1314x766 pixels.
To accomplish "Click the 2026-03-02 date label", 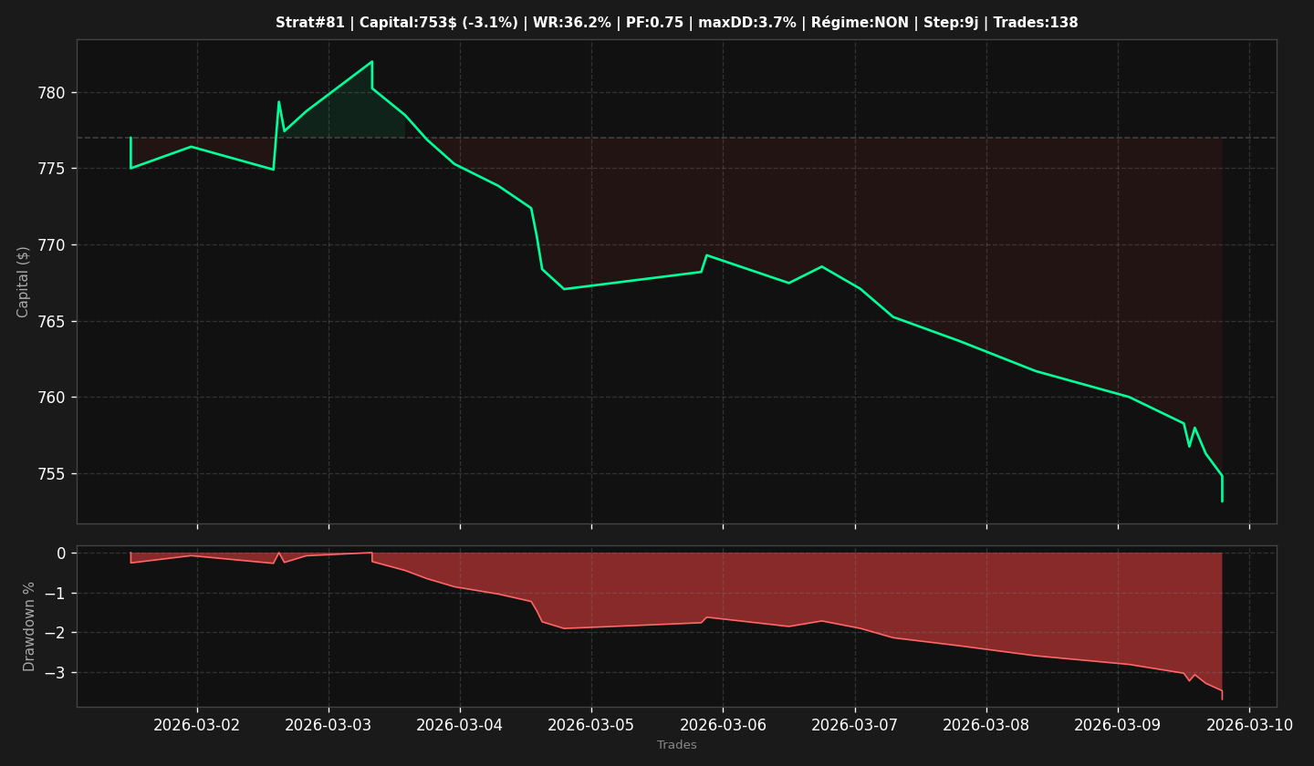I will click(x=197, y=725).
